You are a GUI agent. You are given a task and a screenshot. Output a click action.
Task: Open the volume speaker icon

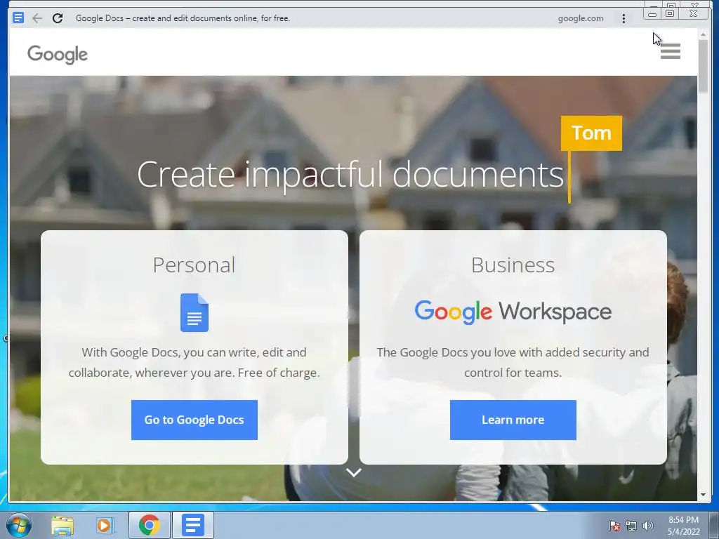click(648, 526)
